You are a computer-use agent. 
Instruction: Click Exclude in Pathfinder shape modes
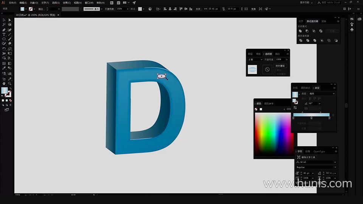coord(321,31)
